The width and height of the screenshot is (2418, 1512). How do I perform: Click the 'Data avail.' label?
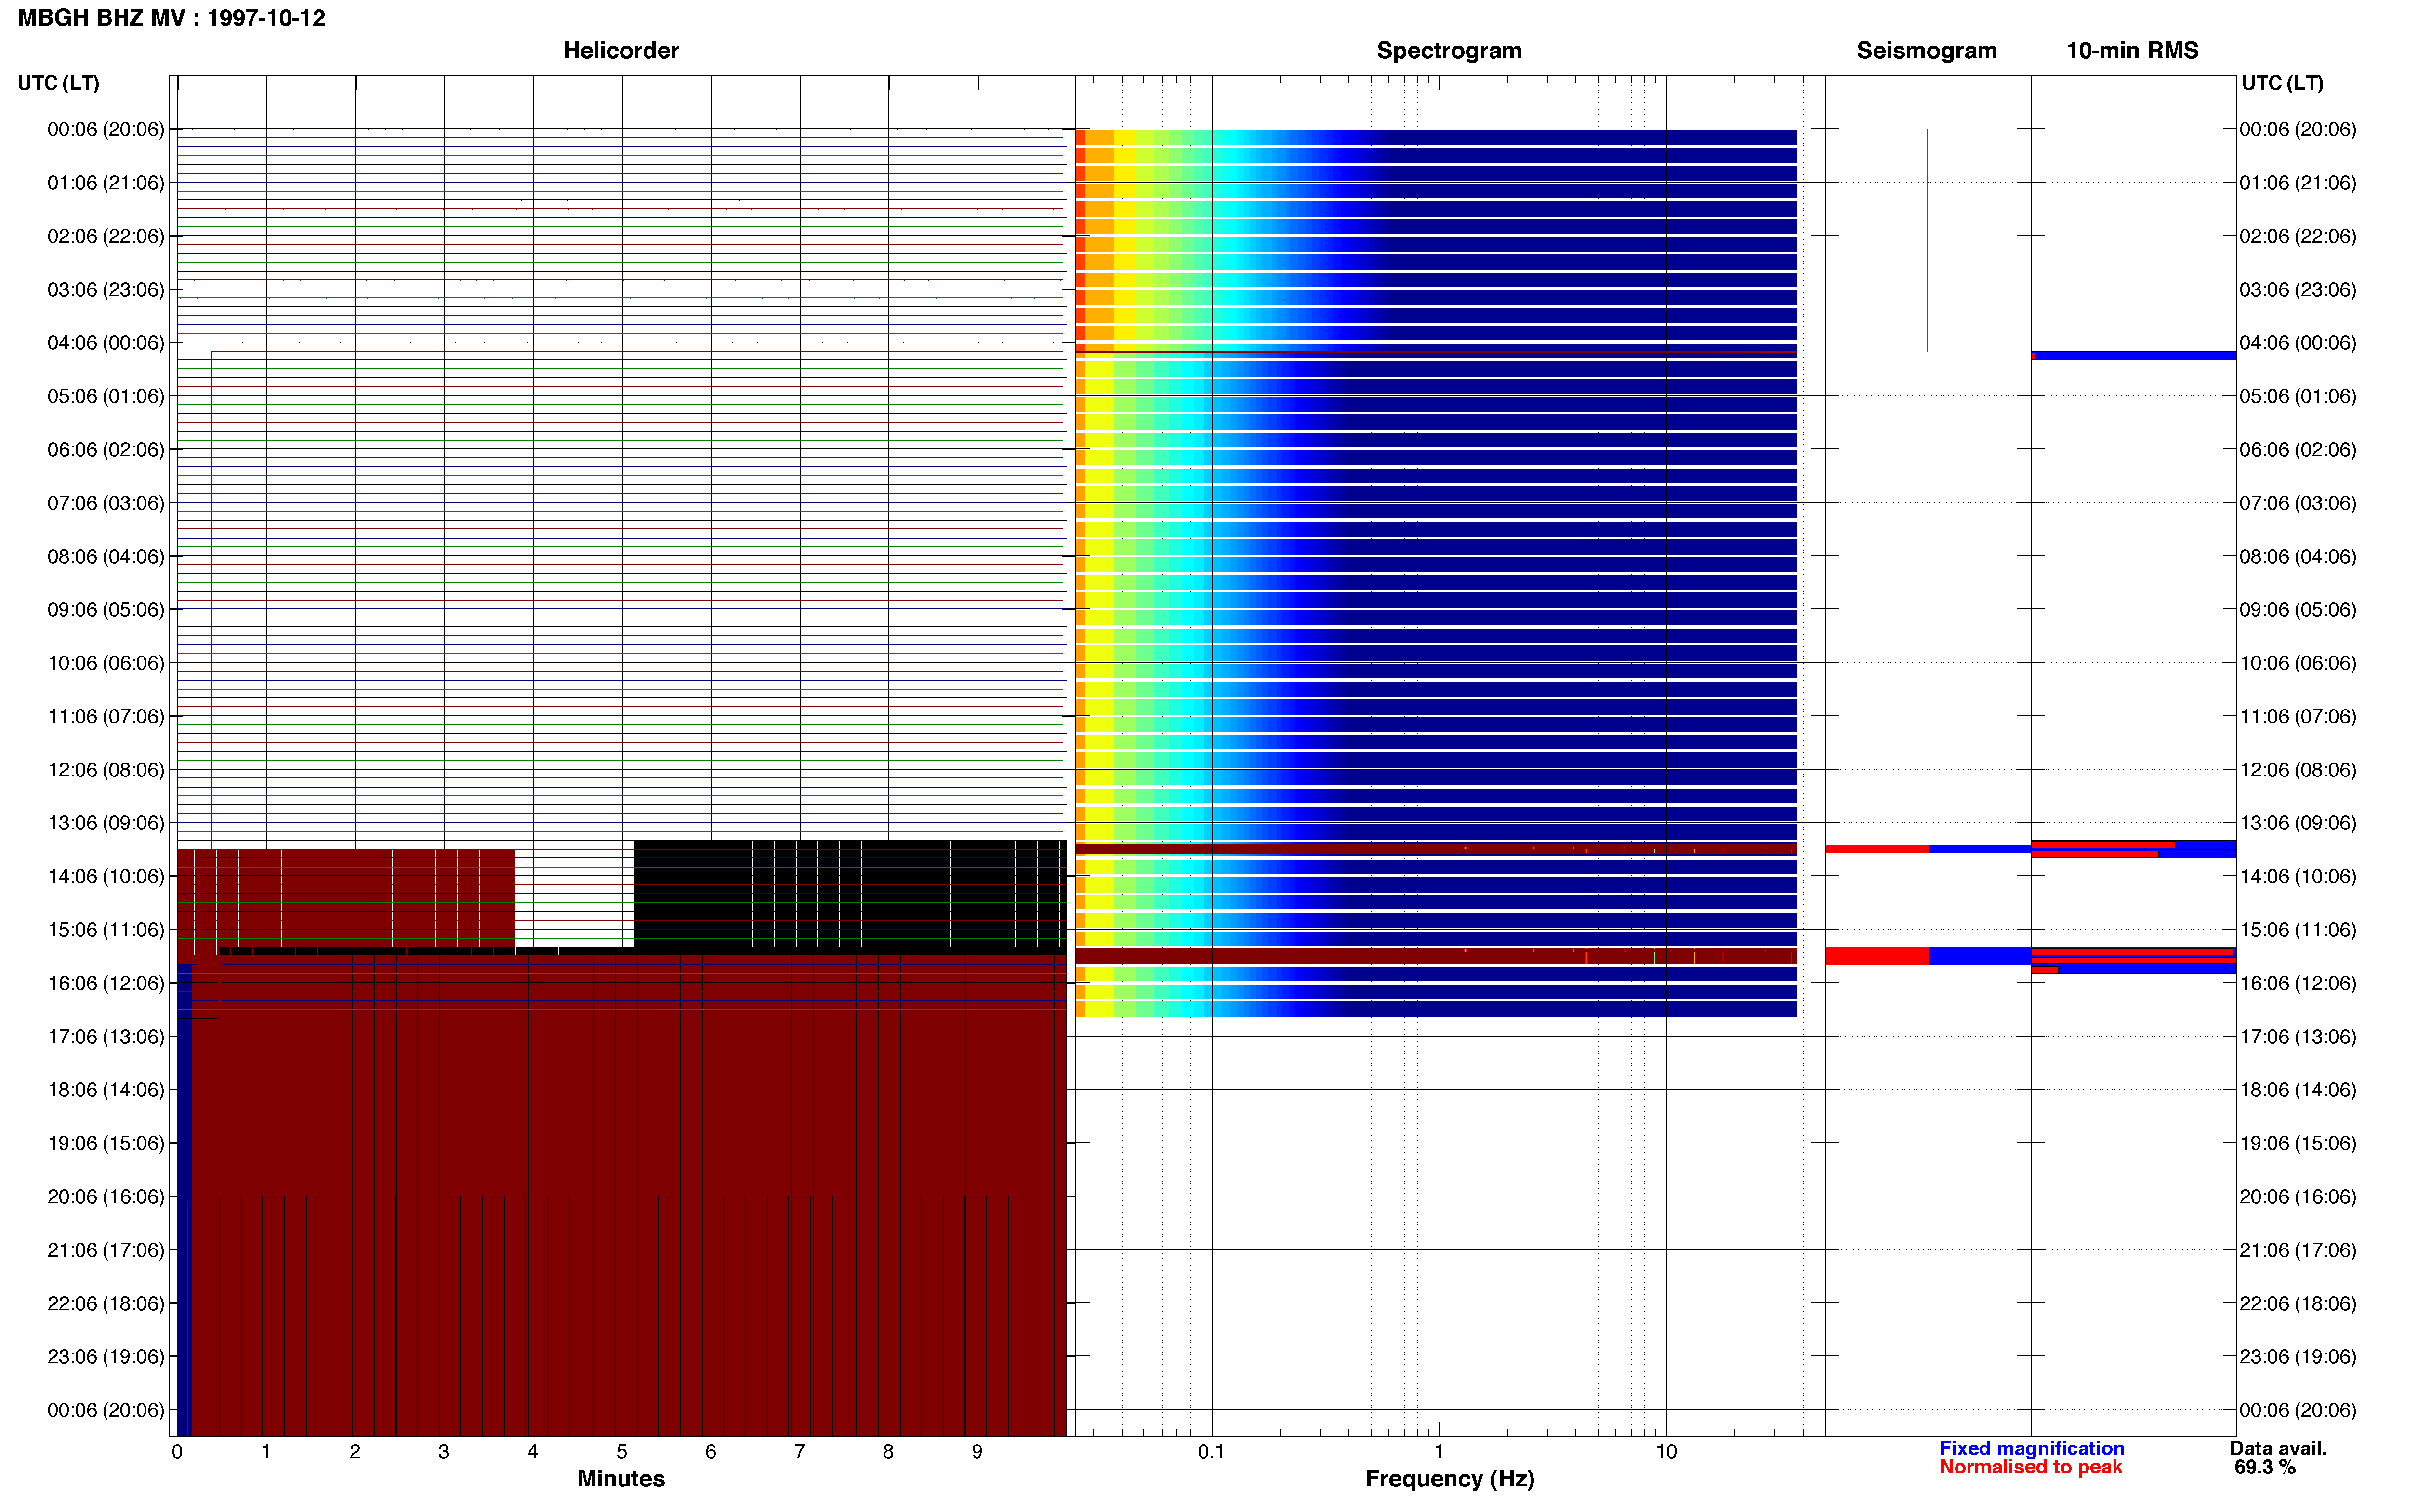[2277, 1448]
